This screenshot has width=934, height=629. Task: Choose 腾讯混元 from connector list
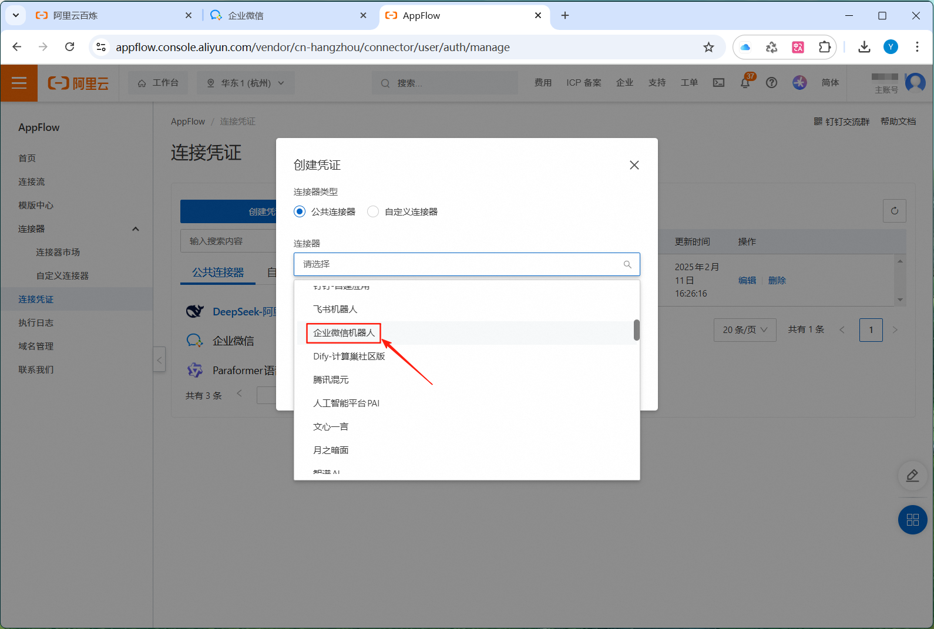(466, 380)
